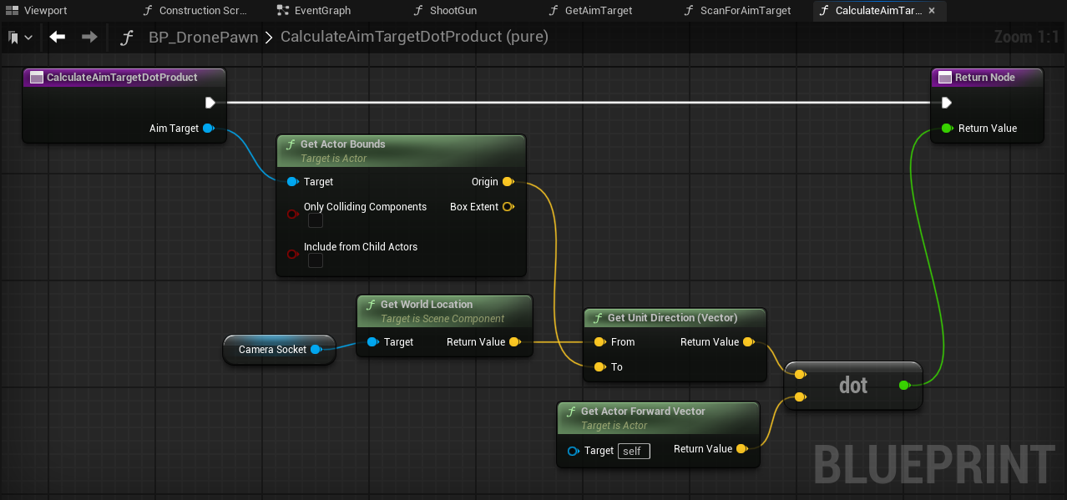The height and width of the screenshot is (500, 1067).
Task: Select the Get Actor Bounds node header
Action: click(x=401, y=150)
